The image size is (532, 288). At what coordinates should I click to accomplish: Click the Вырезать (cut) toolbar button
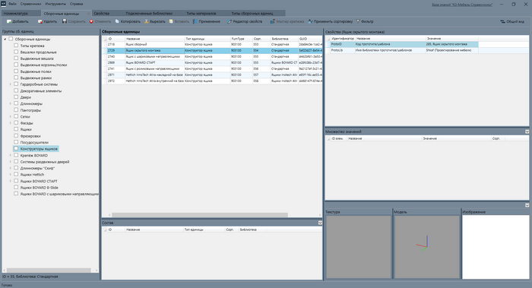[155, 21]
